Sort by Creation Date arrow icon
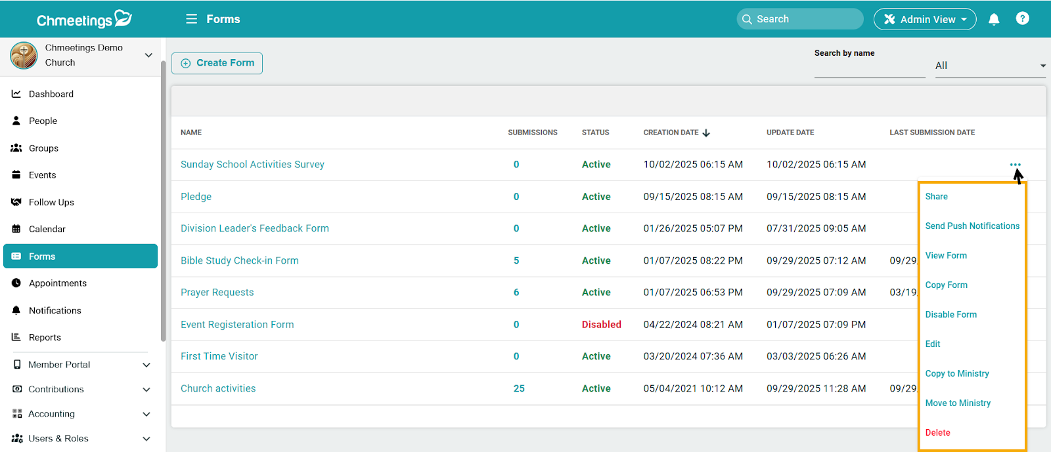 point(706,133)
